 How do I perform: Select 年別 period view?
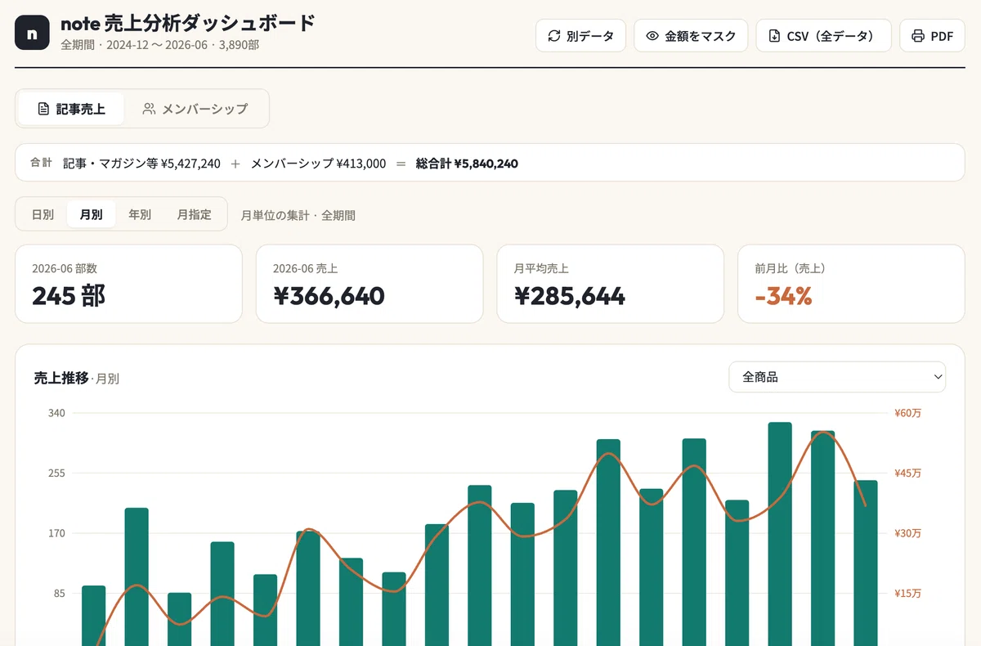140,214
